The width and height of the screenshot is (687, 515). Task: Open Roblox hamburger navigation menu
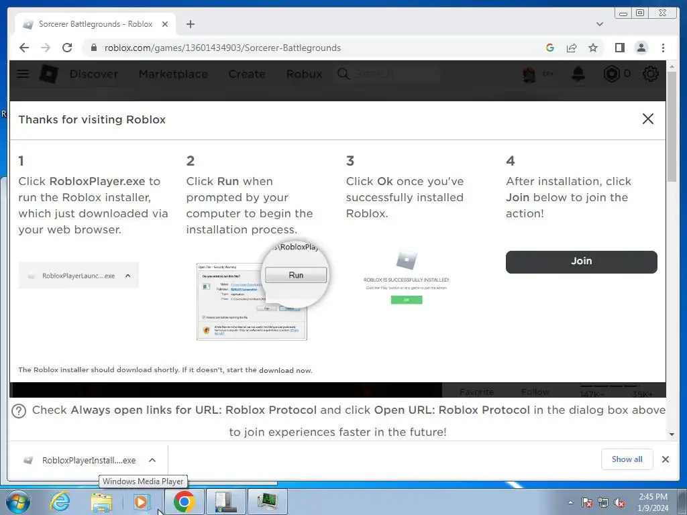23,74
